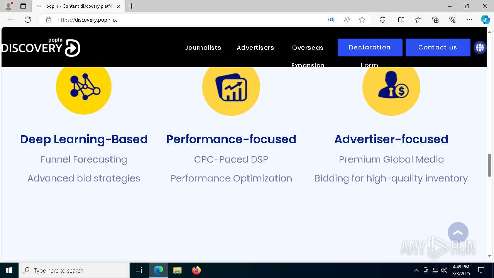Open browser essentials heart icon
This screenshot has width=494, height=278.
pyautogui.click(x=452, y=20)
